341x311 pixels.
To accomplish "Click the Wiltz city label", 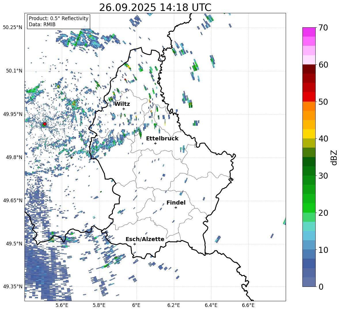I will coord(122,104).
